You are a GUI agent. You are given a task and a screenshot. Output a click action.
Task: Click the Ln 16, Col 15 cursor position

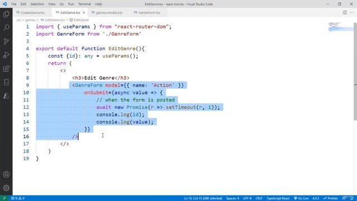pyautogui.click(x=203, y=198)
